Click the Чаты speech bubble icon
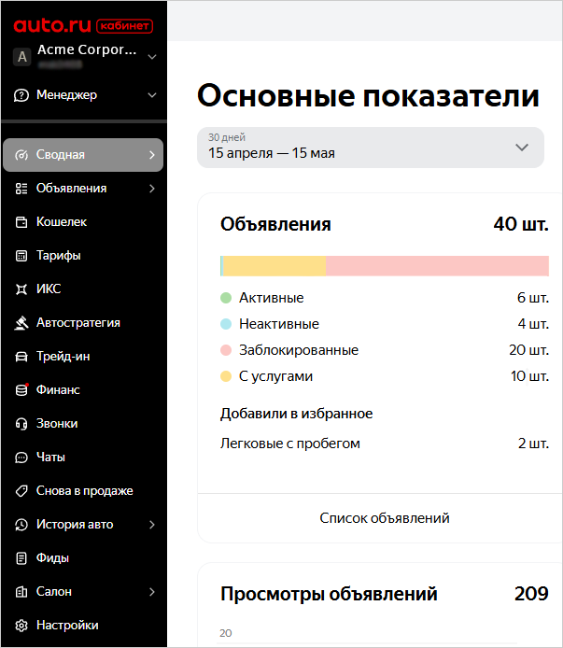Screen dimensions: 563x648 tap(21, 458)
